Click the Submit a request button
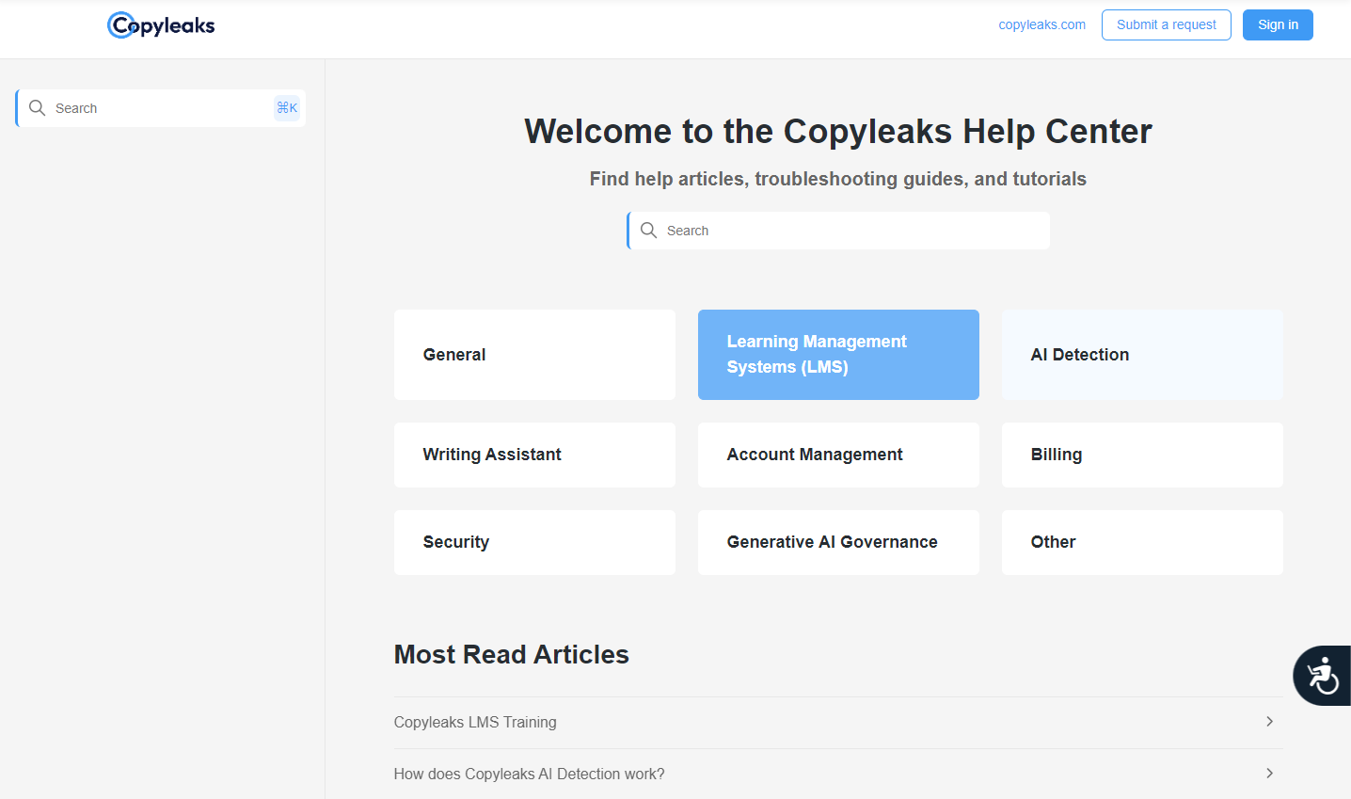This screenshot has height=799, width=1351. pyautogui.click(x=1167, y=24)
